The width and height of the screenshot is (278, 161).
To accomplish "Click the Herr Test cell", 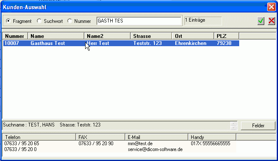I will [98, 43].
